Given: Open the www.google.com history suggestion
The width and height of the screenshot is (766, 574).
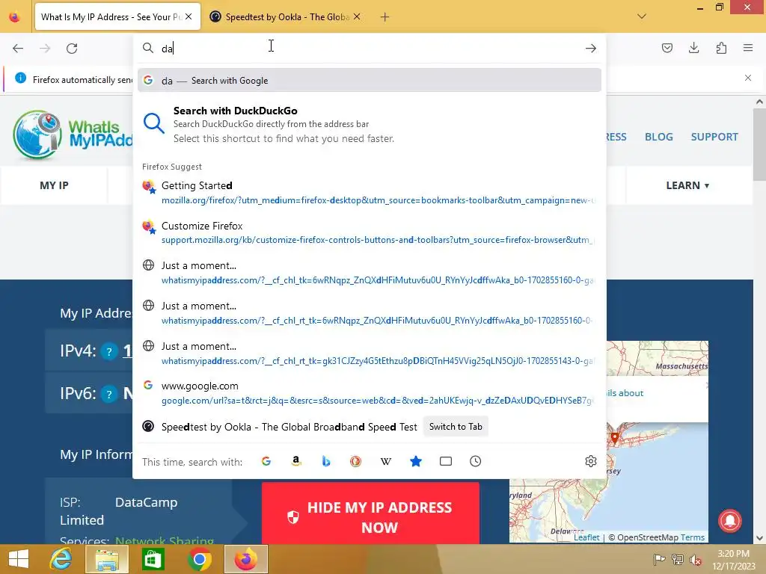Looking at the screenshot, I should click(370, 393).
